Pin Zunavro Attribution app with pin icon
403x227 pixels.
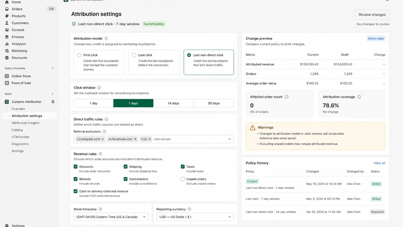(x=53, y=102)
